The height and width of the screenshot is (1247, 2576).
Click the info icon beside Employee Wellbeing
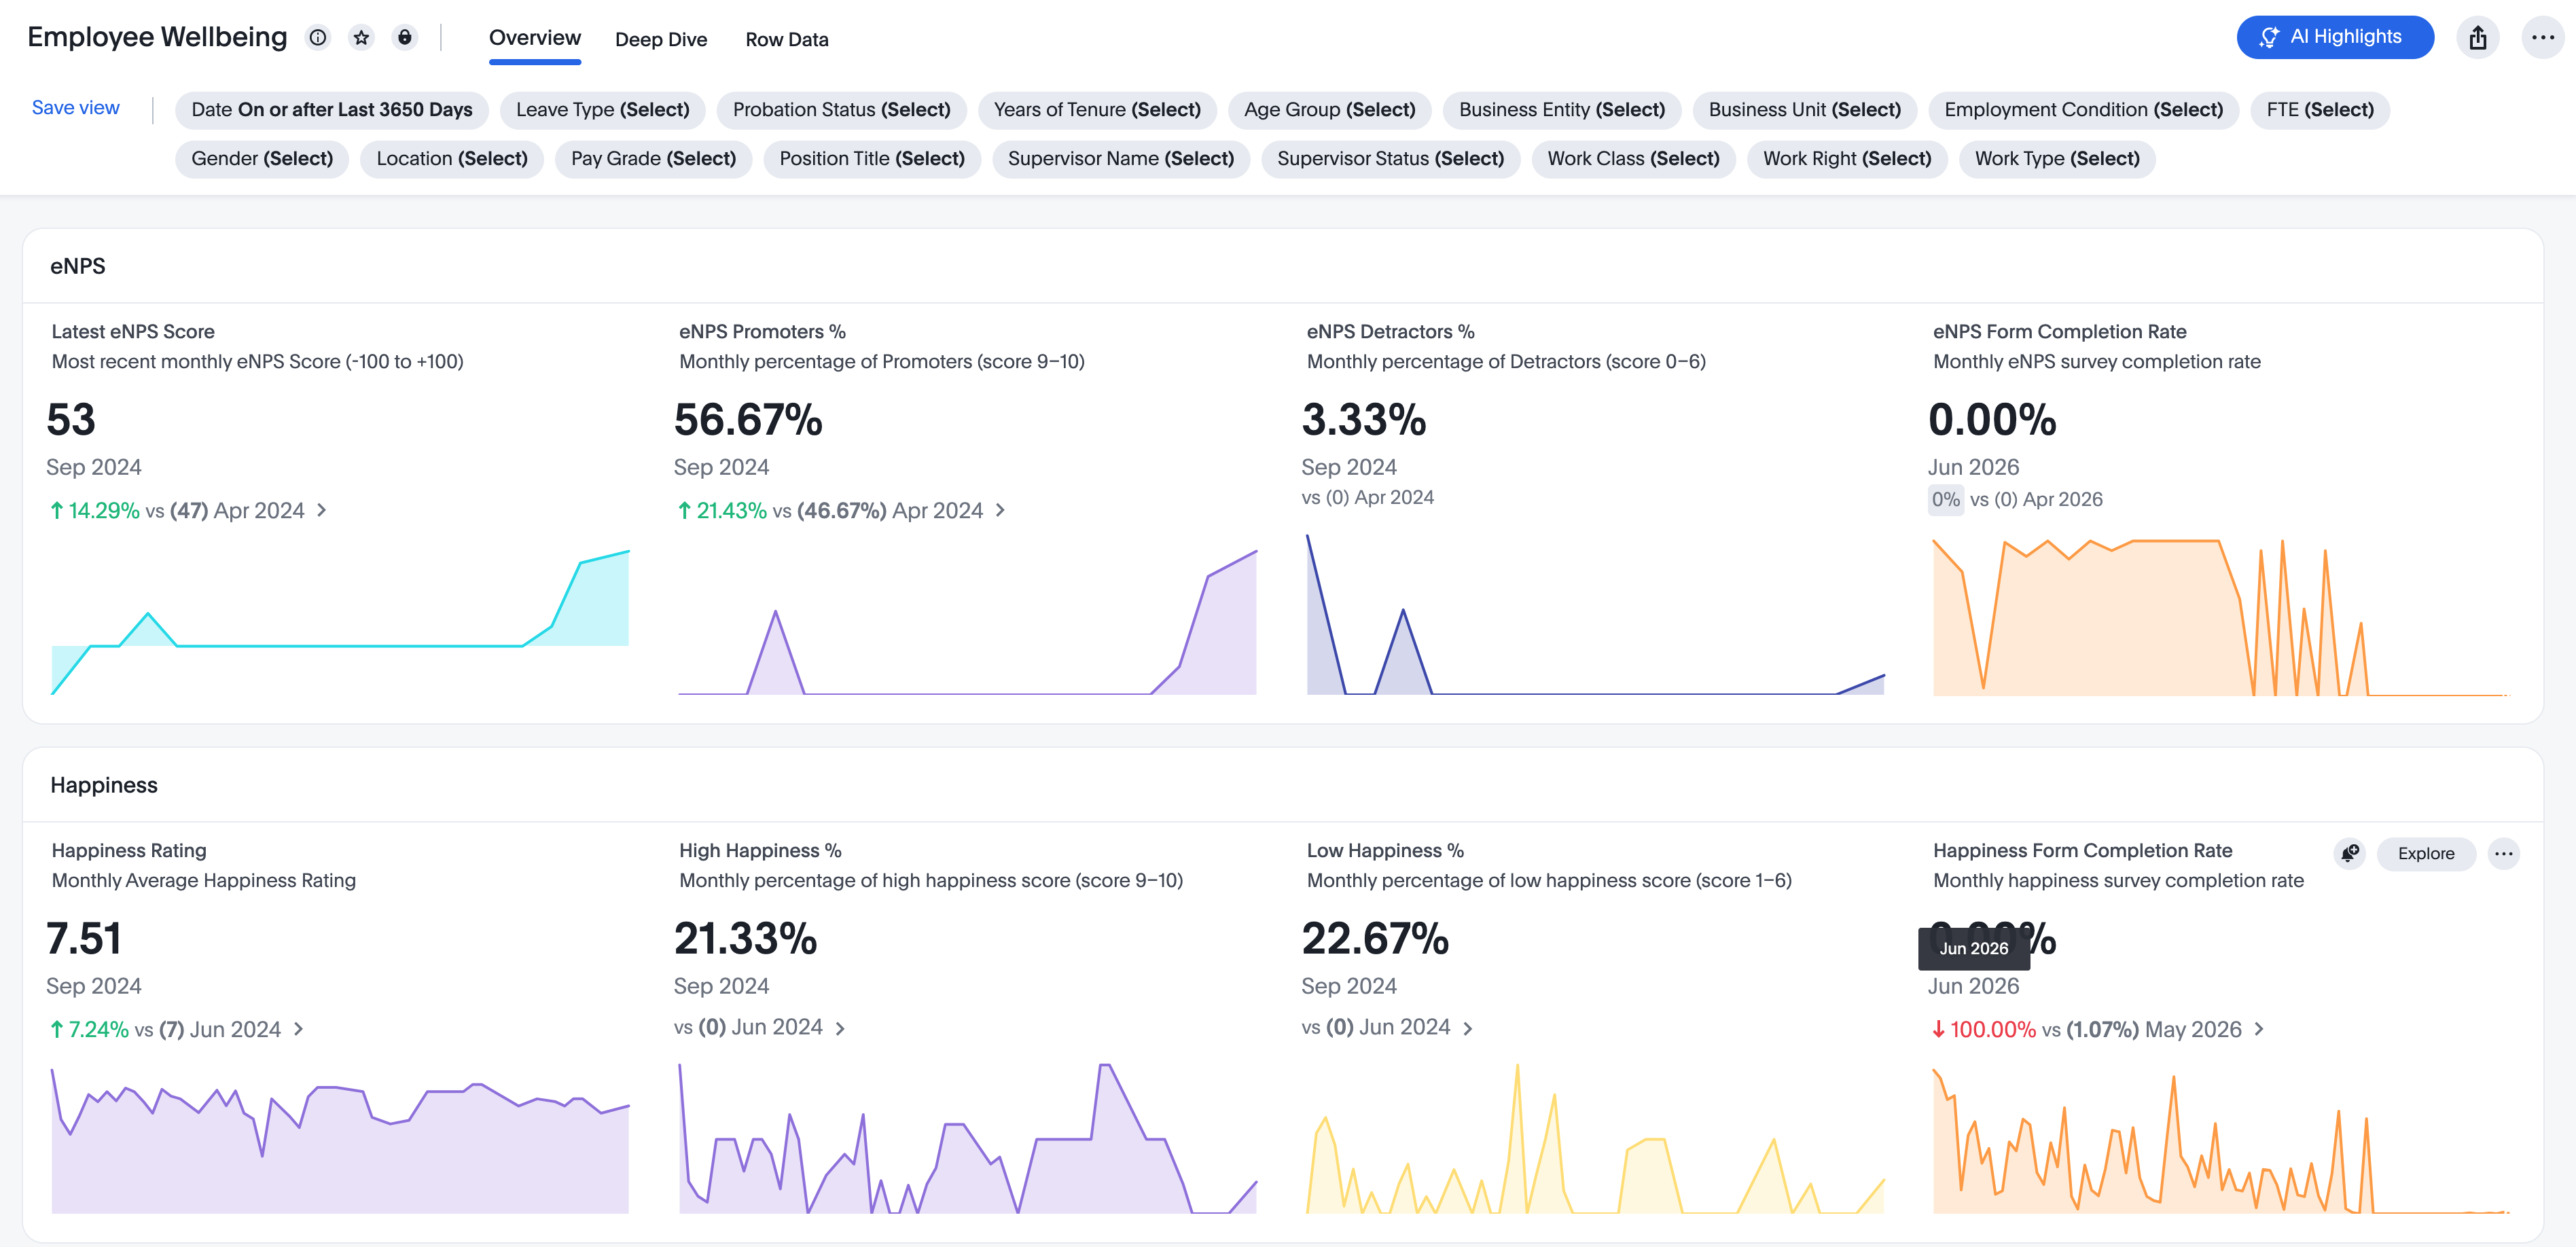[x=318, y=38]
